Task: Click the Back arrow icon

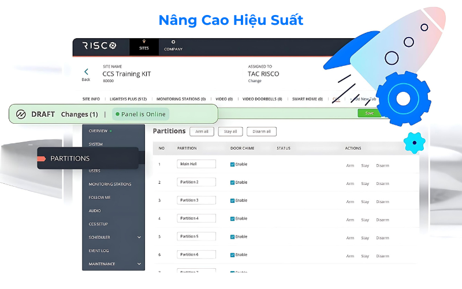Action: (86, 72)
